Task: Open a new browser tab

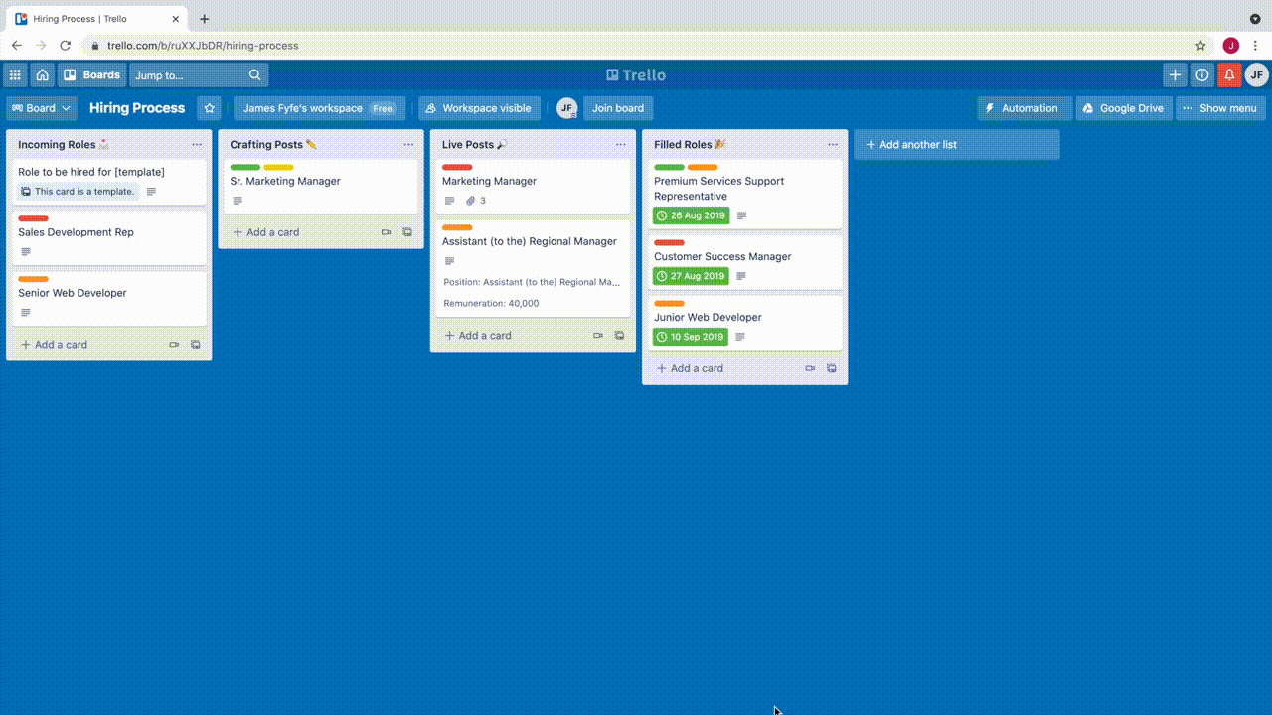Action: coord(204,19)
